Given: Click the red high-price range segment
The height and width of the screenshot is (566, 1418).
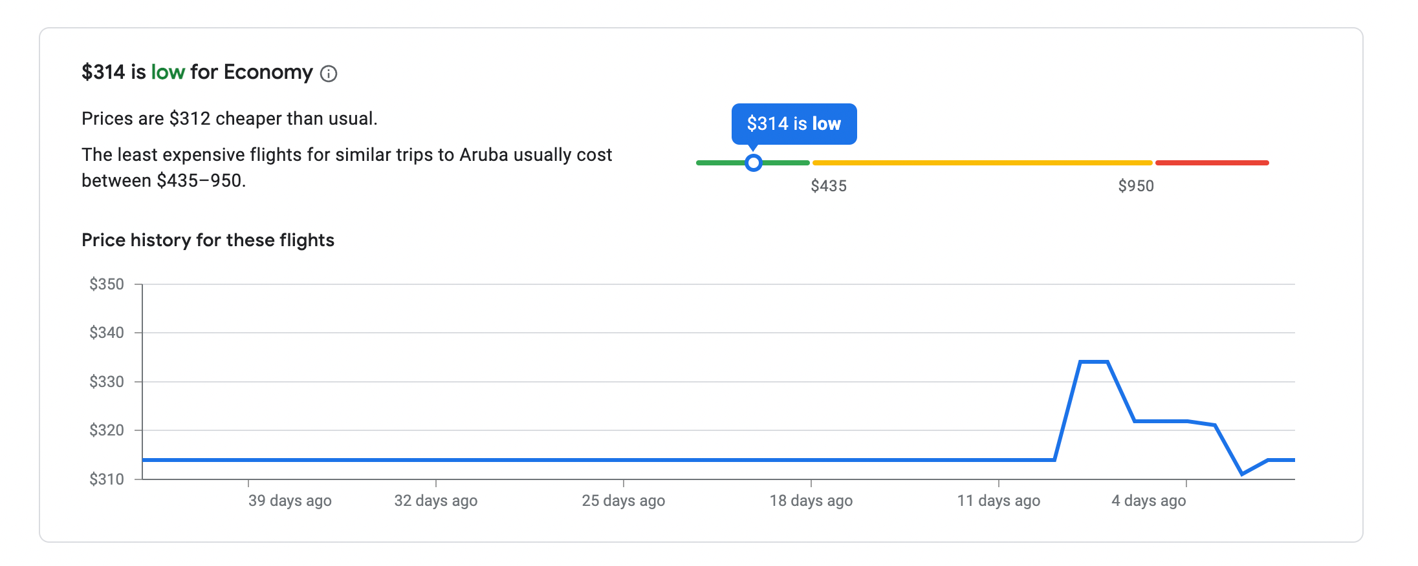Looking at the screenshot, I should pyautogui.click(x=1212, y=163).
